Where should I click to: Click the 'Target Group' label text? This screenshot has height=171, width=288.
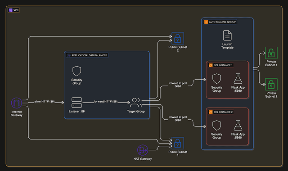tap(136, 111)
